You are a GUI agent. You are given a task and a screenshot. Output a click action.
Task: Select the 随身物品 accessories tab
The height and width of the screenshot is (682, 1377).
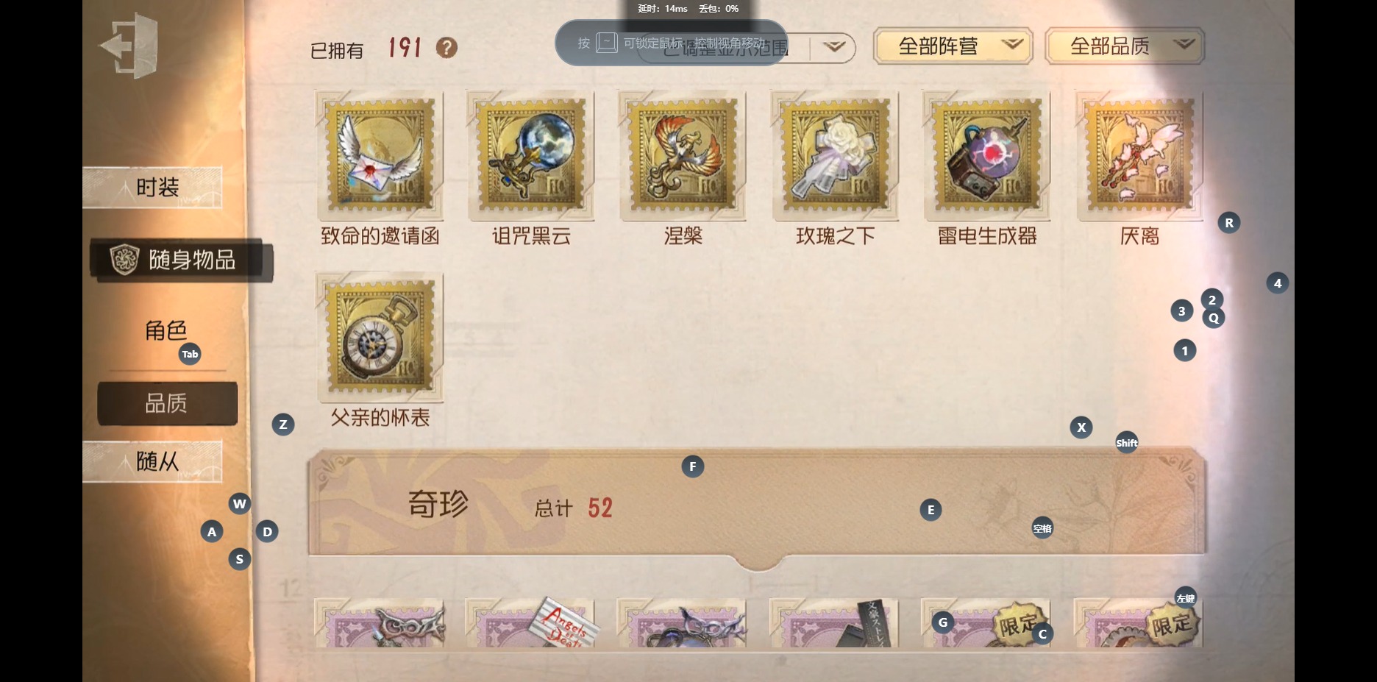tap(182, 260)
